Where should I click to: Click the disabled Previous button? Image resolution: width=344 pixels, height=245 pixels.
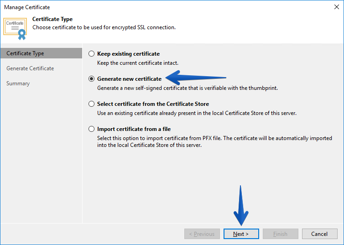tap(202, 234)
